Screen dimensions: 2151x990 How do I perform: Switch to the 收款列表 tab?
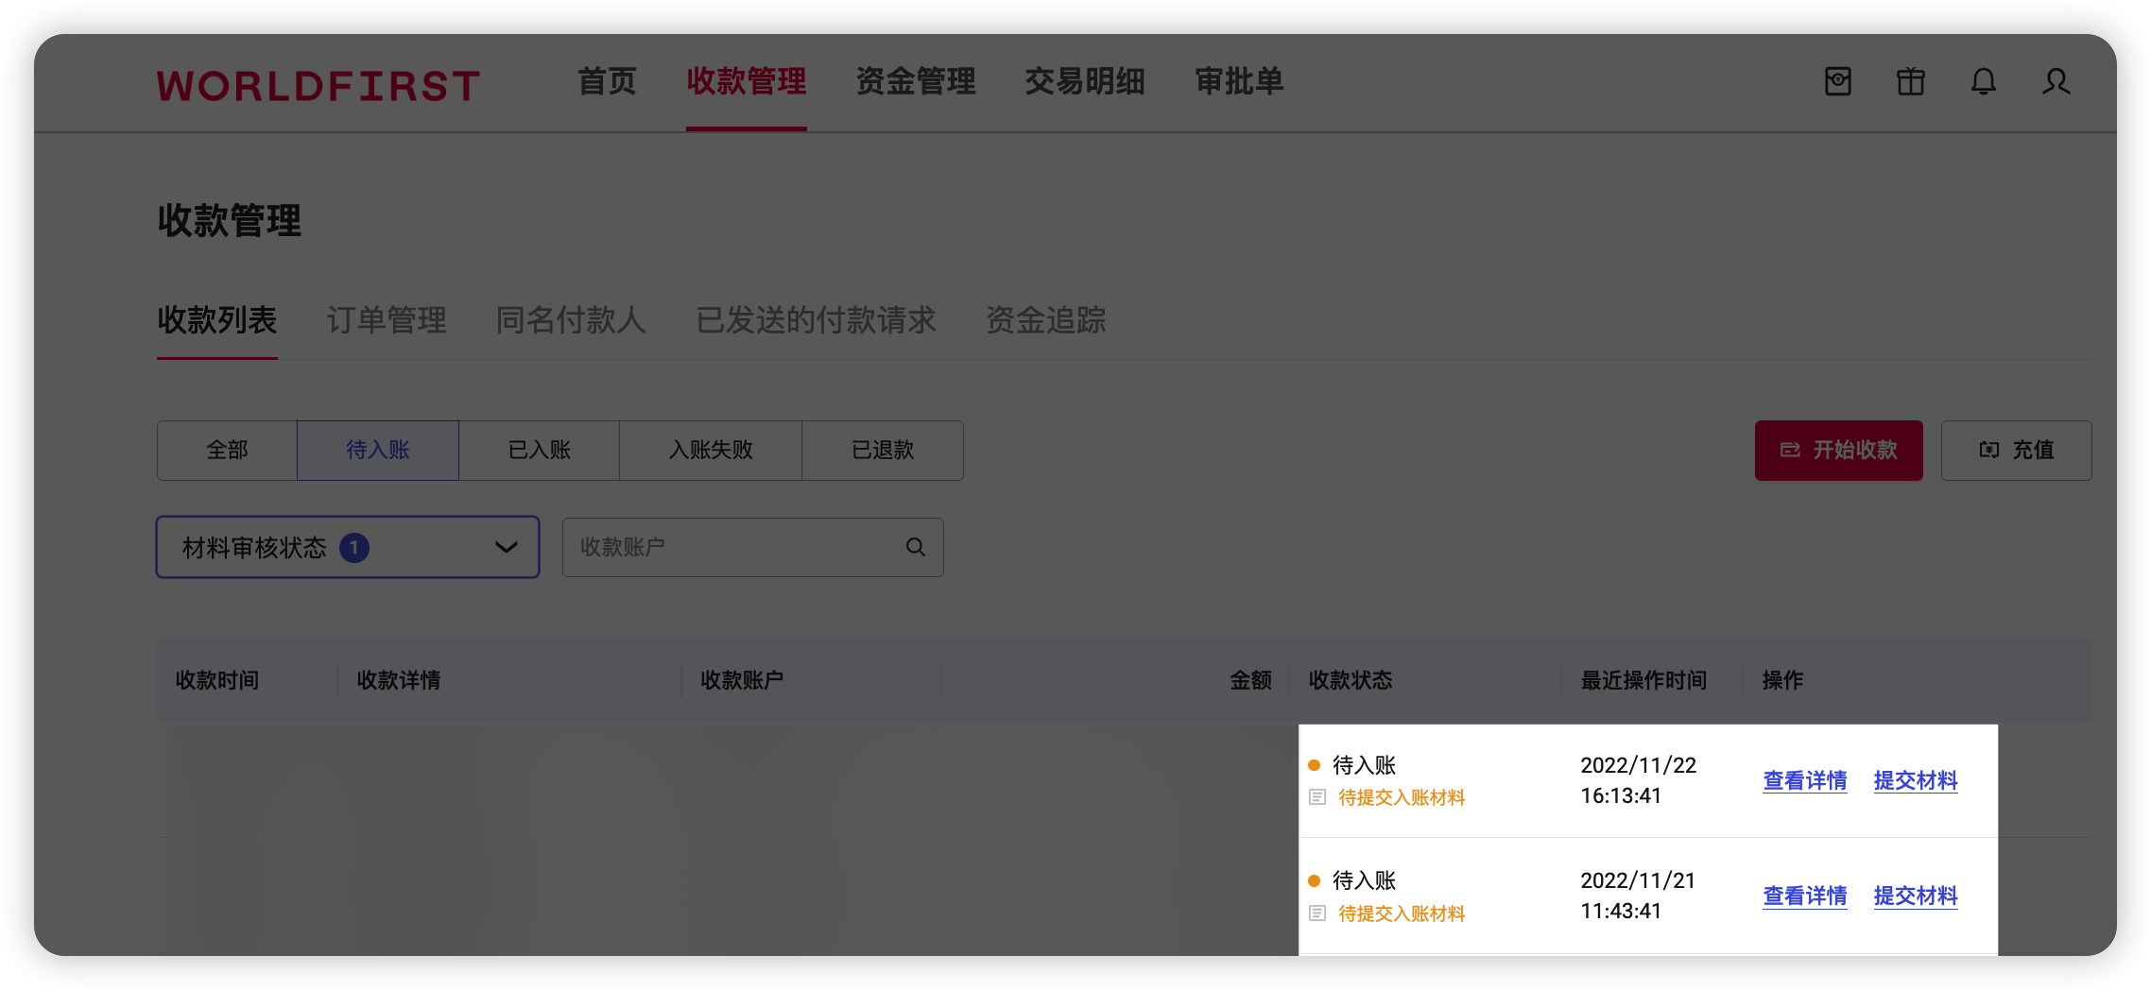217,320
